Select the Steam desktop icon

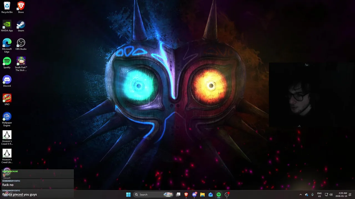[21, 26]
